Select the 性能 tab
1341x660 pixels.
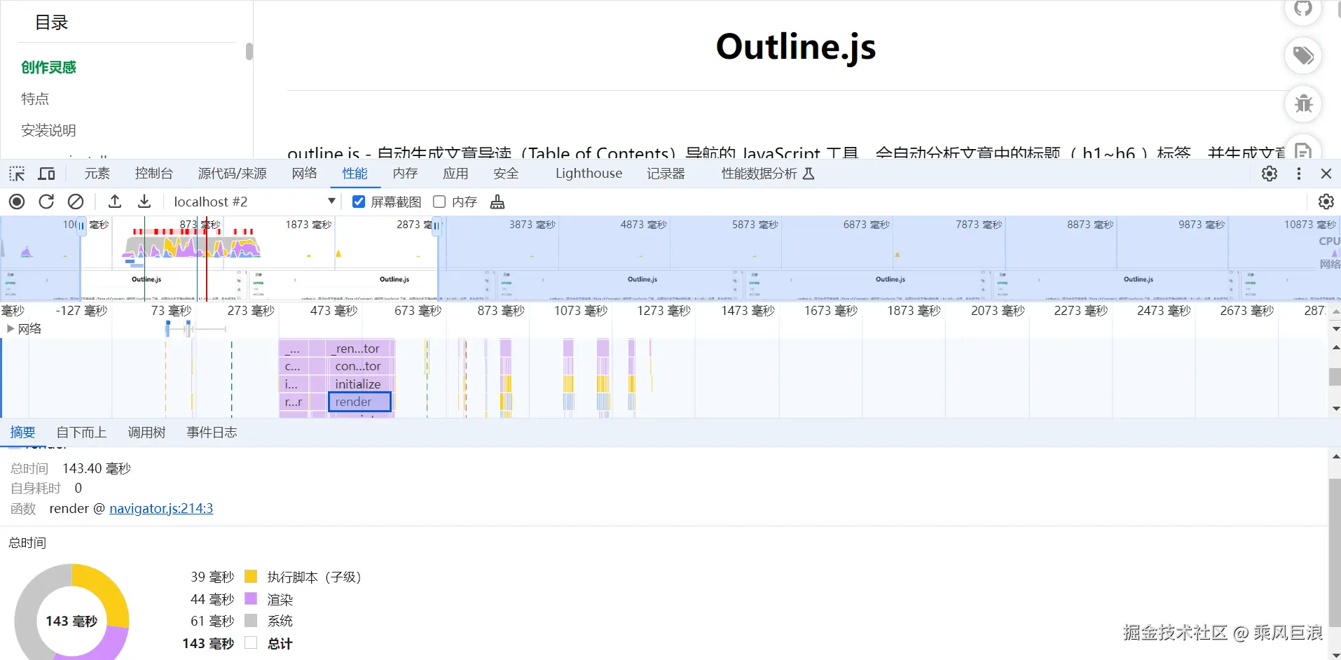coord(355,174)
